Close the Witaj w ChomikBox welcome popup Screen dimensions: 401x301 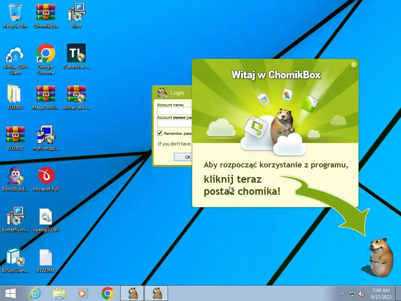[x=354, y=65]
